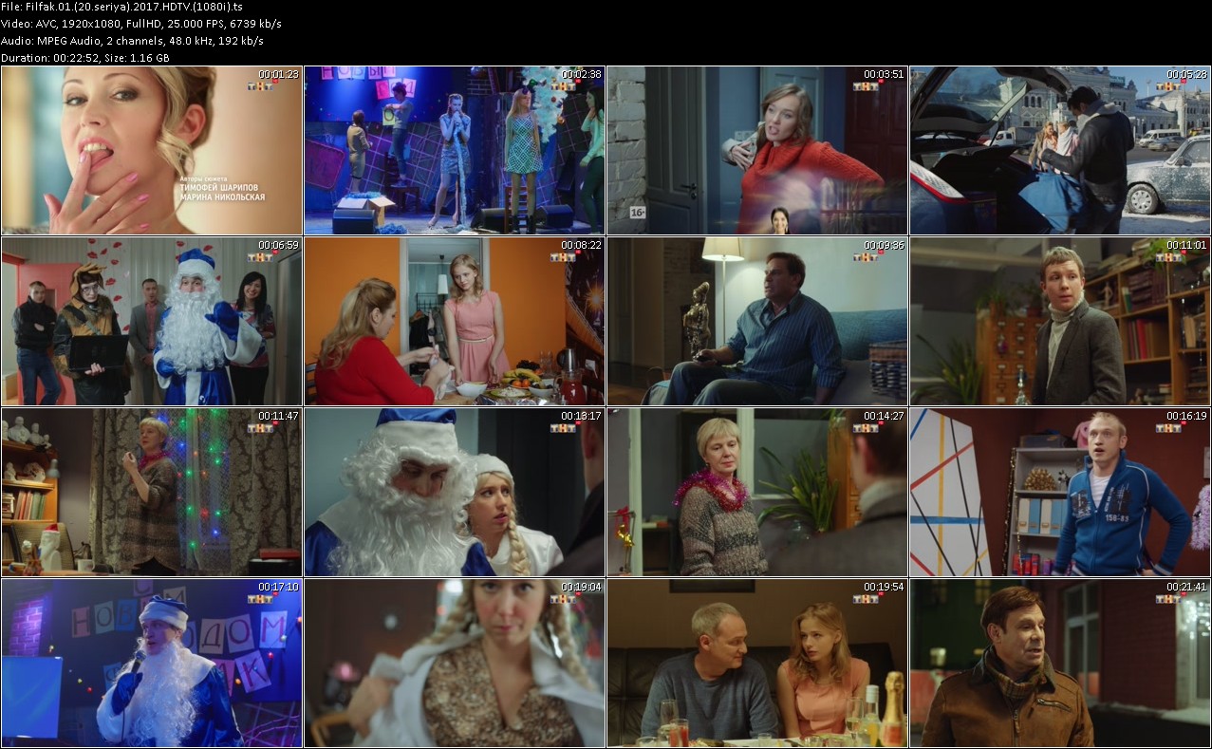Click the 00:19:54 dinner table thumbnail
This screenshot has height=749, width=1212.
(x=756, y=663)
